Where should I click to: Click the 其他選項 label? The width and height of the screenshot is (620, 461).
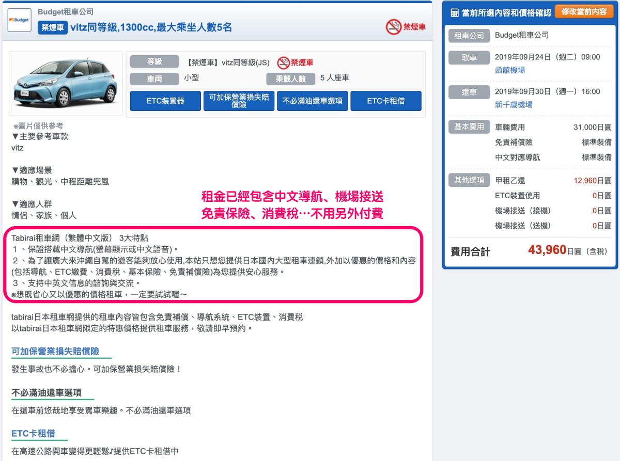pyautogui.click(x=469, y=180)
